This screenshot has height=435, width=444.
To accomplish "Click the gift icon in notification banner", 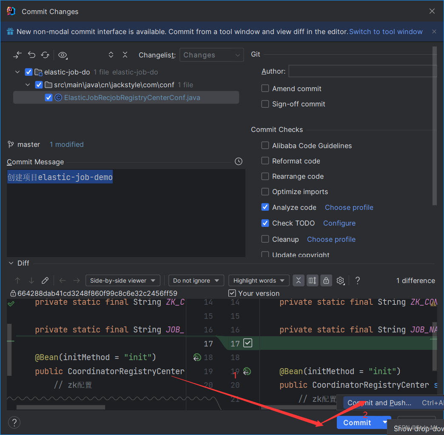I will point(10,31).
